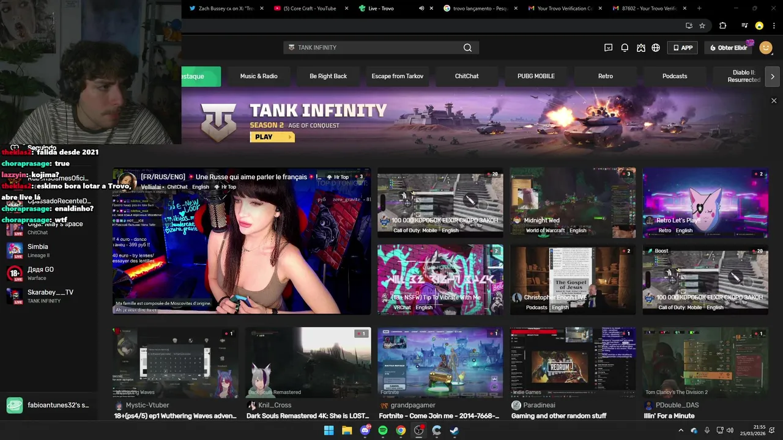This screenshot has width=783, height=440.
Task: Select the PUBG MOBILE category
Action: [536, 76]
